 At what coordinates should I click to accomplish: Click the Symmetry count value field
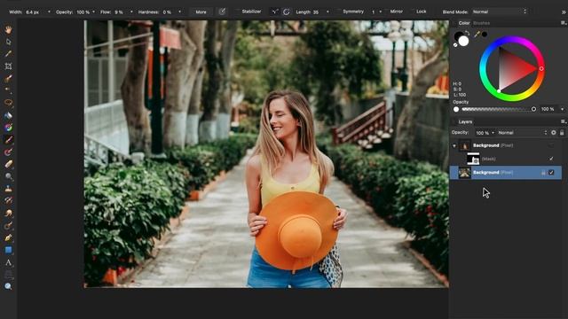point(373,12)
